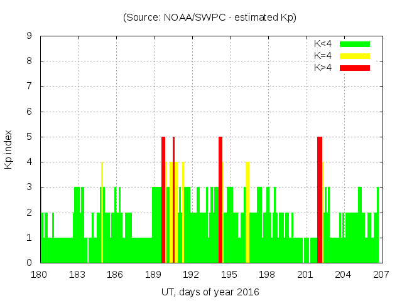Select the K>4 legend label text
Viewport: 402px width, 301px height.
point(323,68)
